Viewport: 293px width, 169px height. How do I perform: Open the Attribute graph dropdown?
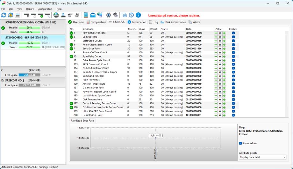pyautogui.click(x=262, y=157)
